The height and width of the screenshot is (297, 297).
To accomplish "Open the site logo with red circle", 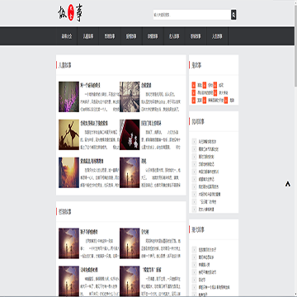I will pyautogui.click(x=70, y=13).
